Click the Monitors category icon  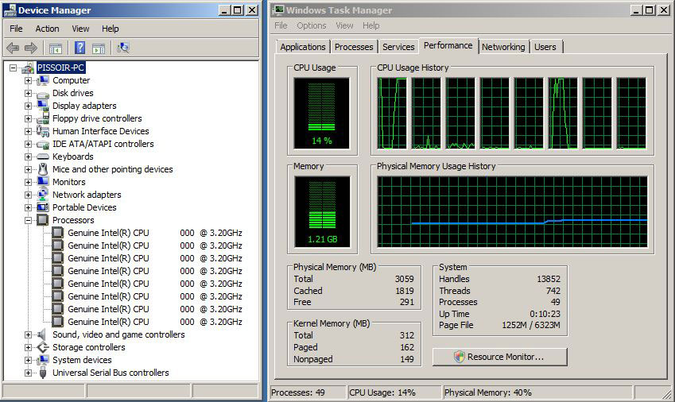pos(43,182)
